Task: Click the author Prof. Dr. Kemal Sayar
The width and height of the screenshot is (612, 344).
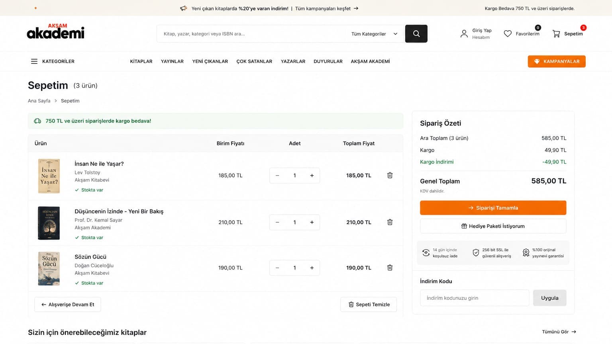Action: tap(98, 220)
